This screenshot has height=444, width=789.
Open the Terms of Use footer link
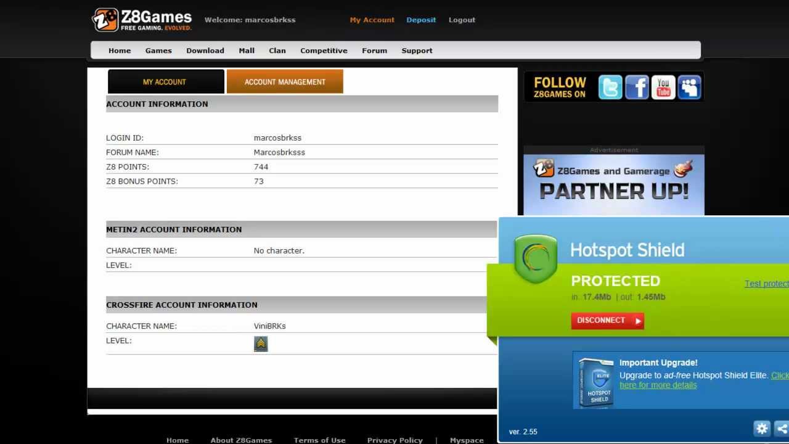click(x=319, y=440)
